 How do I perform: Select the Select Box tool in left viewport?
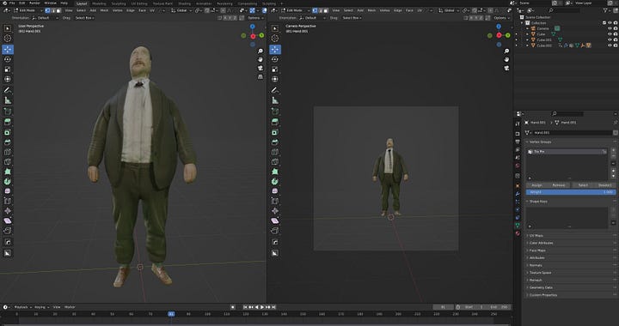tap(8, 28)
